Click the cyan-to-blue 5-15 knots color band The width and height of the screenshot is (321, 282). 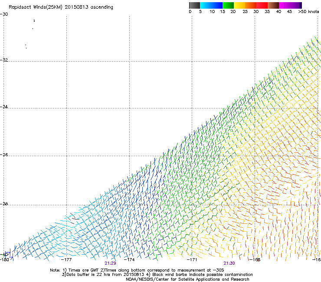point(211,5)
